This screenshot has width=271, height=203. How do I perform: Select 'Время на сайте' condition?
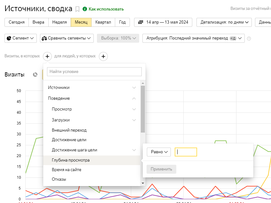[67, 170]
